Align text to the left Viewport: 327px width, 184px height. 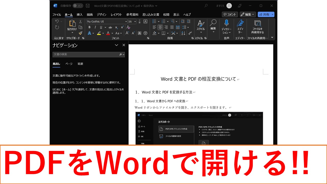coord(154,27)
